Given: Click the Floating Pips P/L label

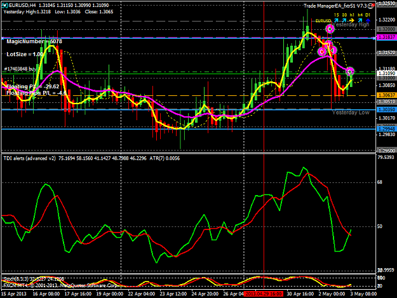Looking at the screenshot, I should (36, 93).
